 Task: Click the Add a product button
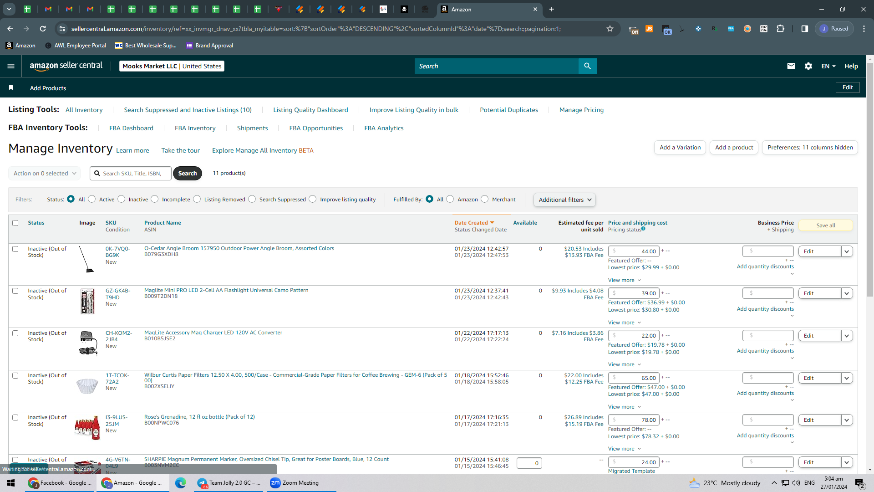coord(734,148)
